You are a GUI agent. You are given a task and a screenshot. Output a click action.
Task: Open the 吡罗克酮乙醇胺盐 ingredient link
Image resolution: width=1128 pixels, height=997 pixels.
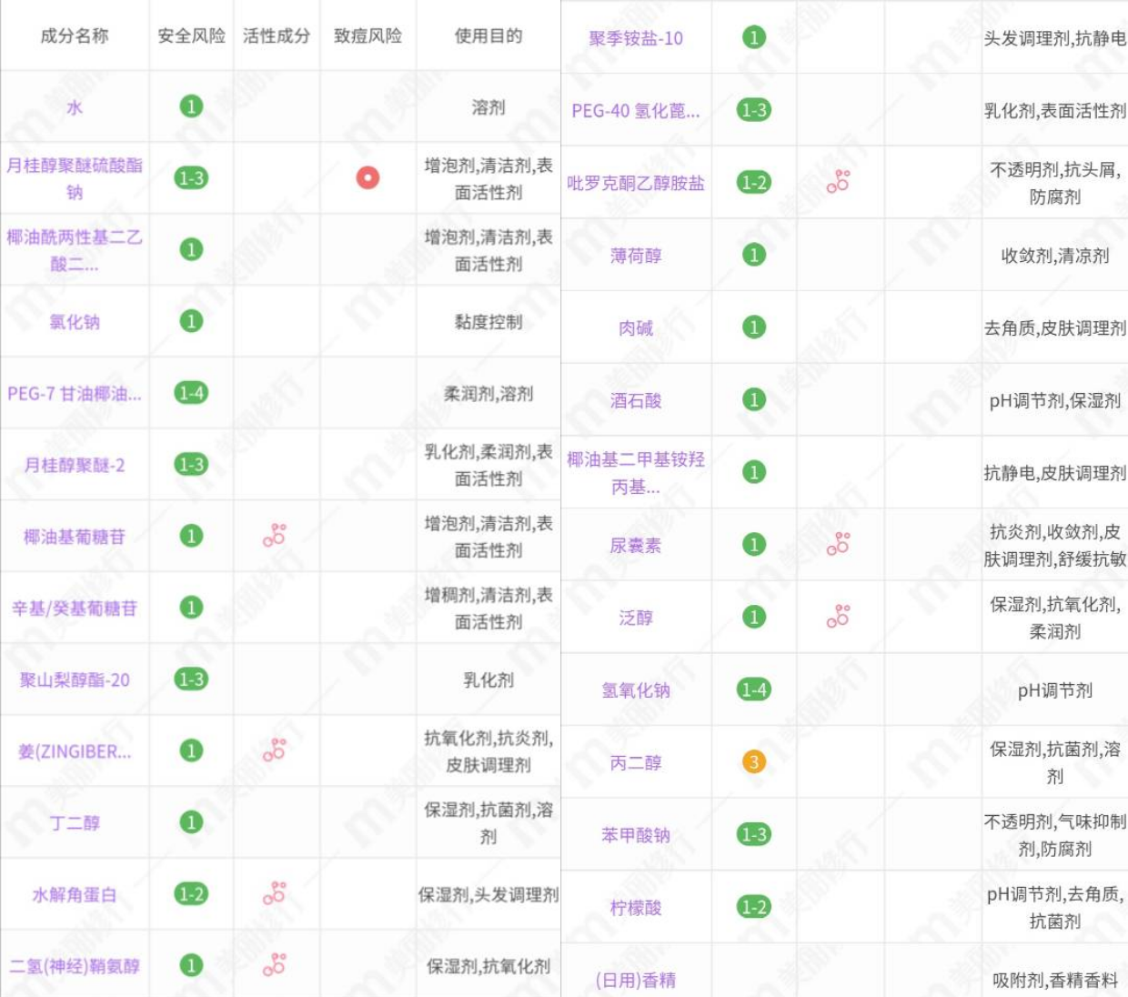tap(636, 183)
